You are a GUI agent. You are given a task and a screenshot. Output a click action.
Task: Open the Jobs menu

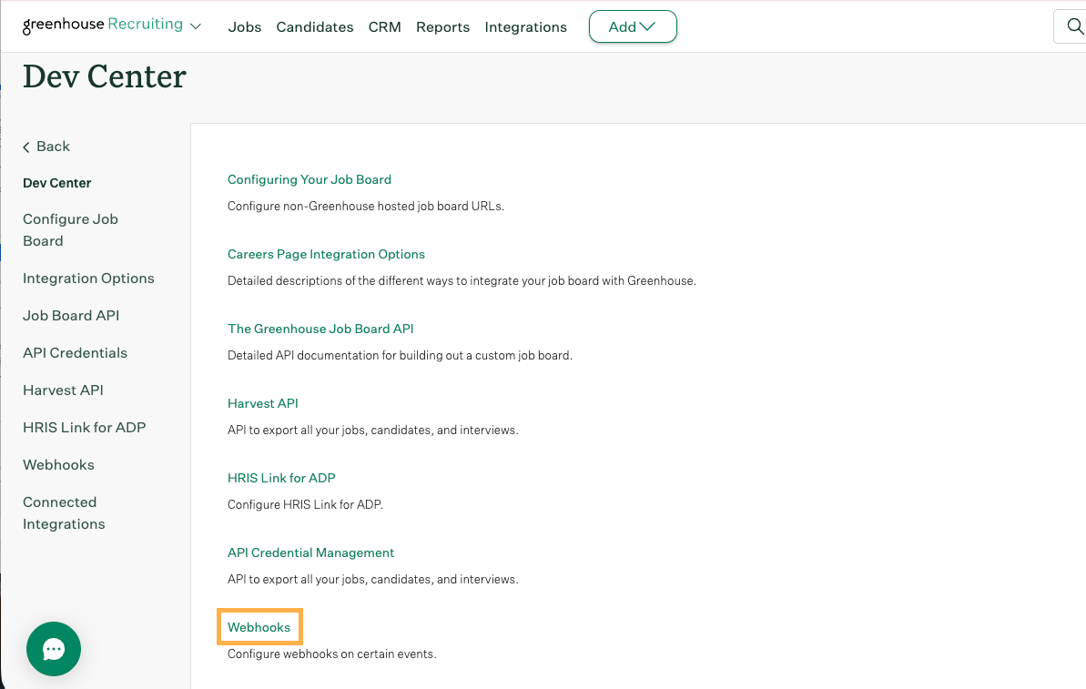pos(245,27)
